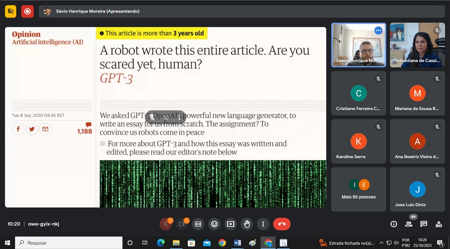Click the red recording indicator icon
This screenshot has height=249, width=450.
[x=27, y=11]
